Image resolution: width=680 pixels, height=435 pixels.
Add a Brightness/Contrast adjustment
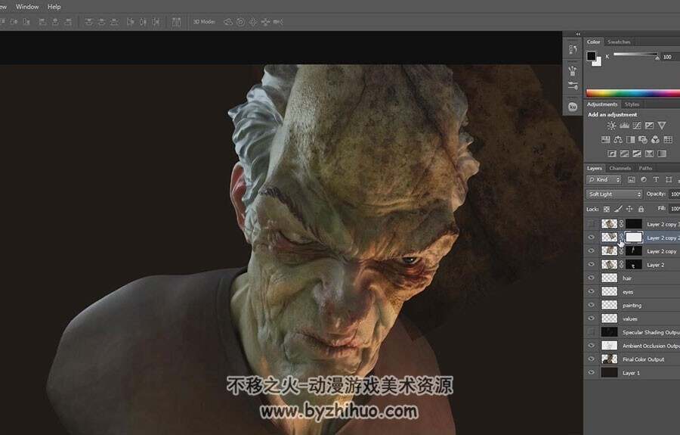pyautogui.click(x=611, y=126)
